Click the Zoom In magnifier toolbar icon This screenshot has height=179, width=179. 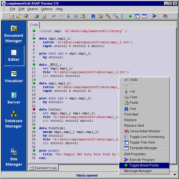tap(108, 16)
